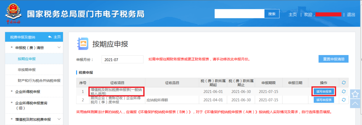Open 非按期申报 in sidebar
The width and height of the screenshot is (362, 125).
pos(27,70)
